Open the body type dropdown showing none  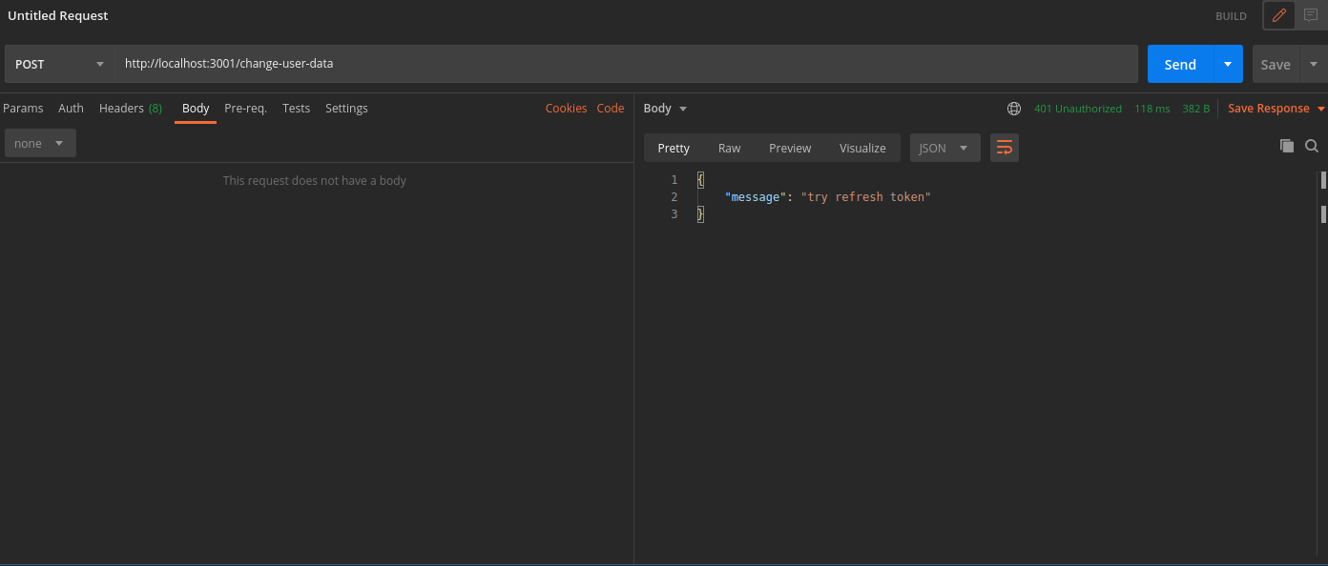[40, 142]
